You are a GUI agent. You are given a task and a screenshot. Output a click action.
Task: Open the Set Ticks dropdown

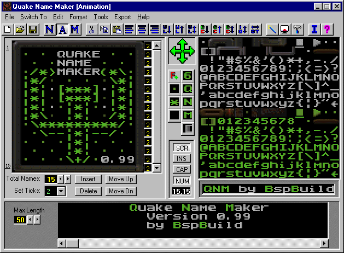pos(61,191)
